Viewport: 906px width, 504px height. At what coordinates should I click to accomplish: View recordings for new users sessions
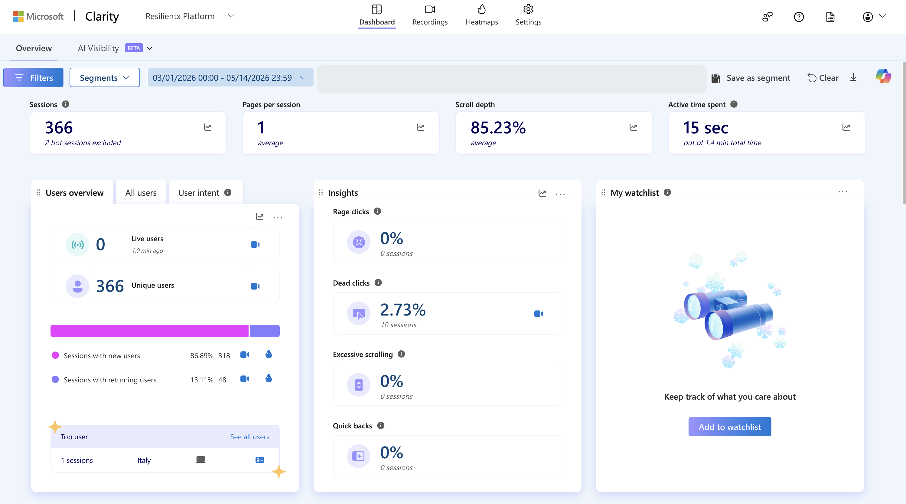(x=245, y=355)
